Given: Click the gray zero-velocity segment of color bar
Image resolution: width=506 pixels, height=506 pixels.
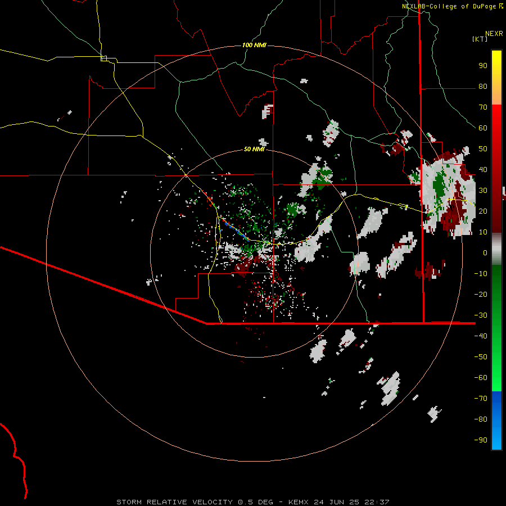Looking at the screenshot, I should tap(496, 249).
